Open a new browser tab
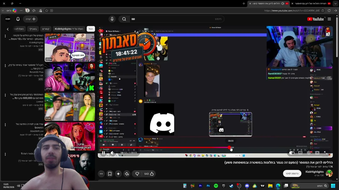The height and width of the screenshot is (190, 339). pos(244,3)
